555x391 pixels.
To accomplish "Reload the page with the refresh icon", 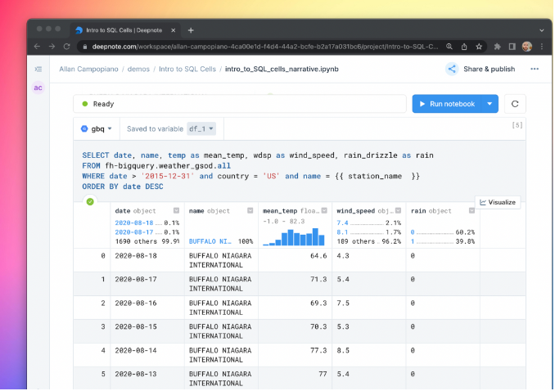I will coord(66,47).
